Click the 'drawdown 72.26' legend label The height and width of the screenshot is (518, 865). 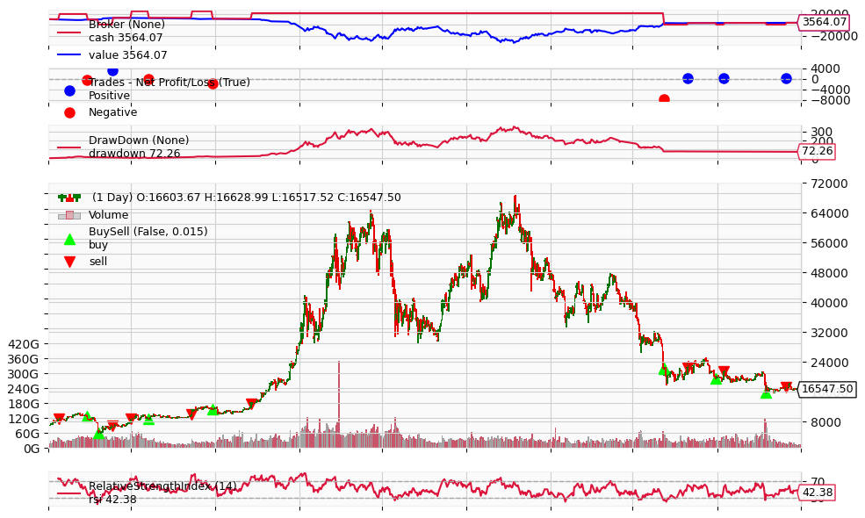(x=134, y=154)
